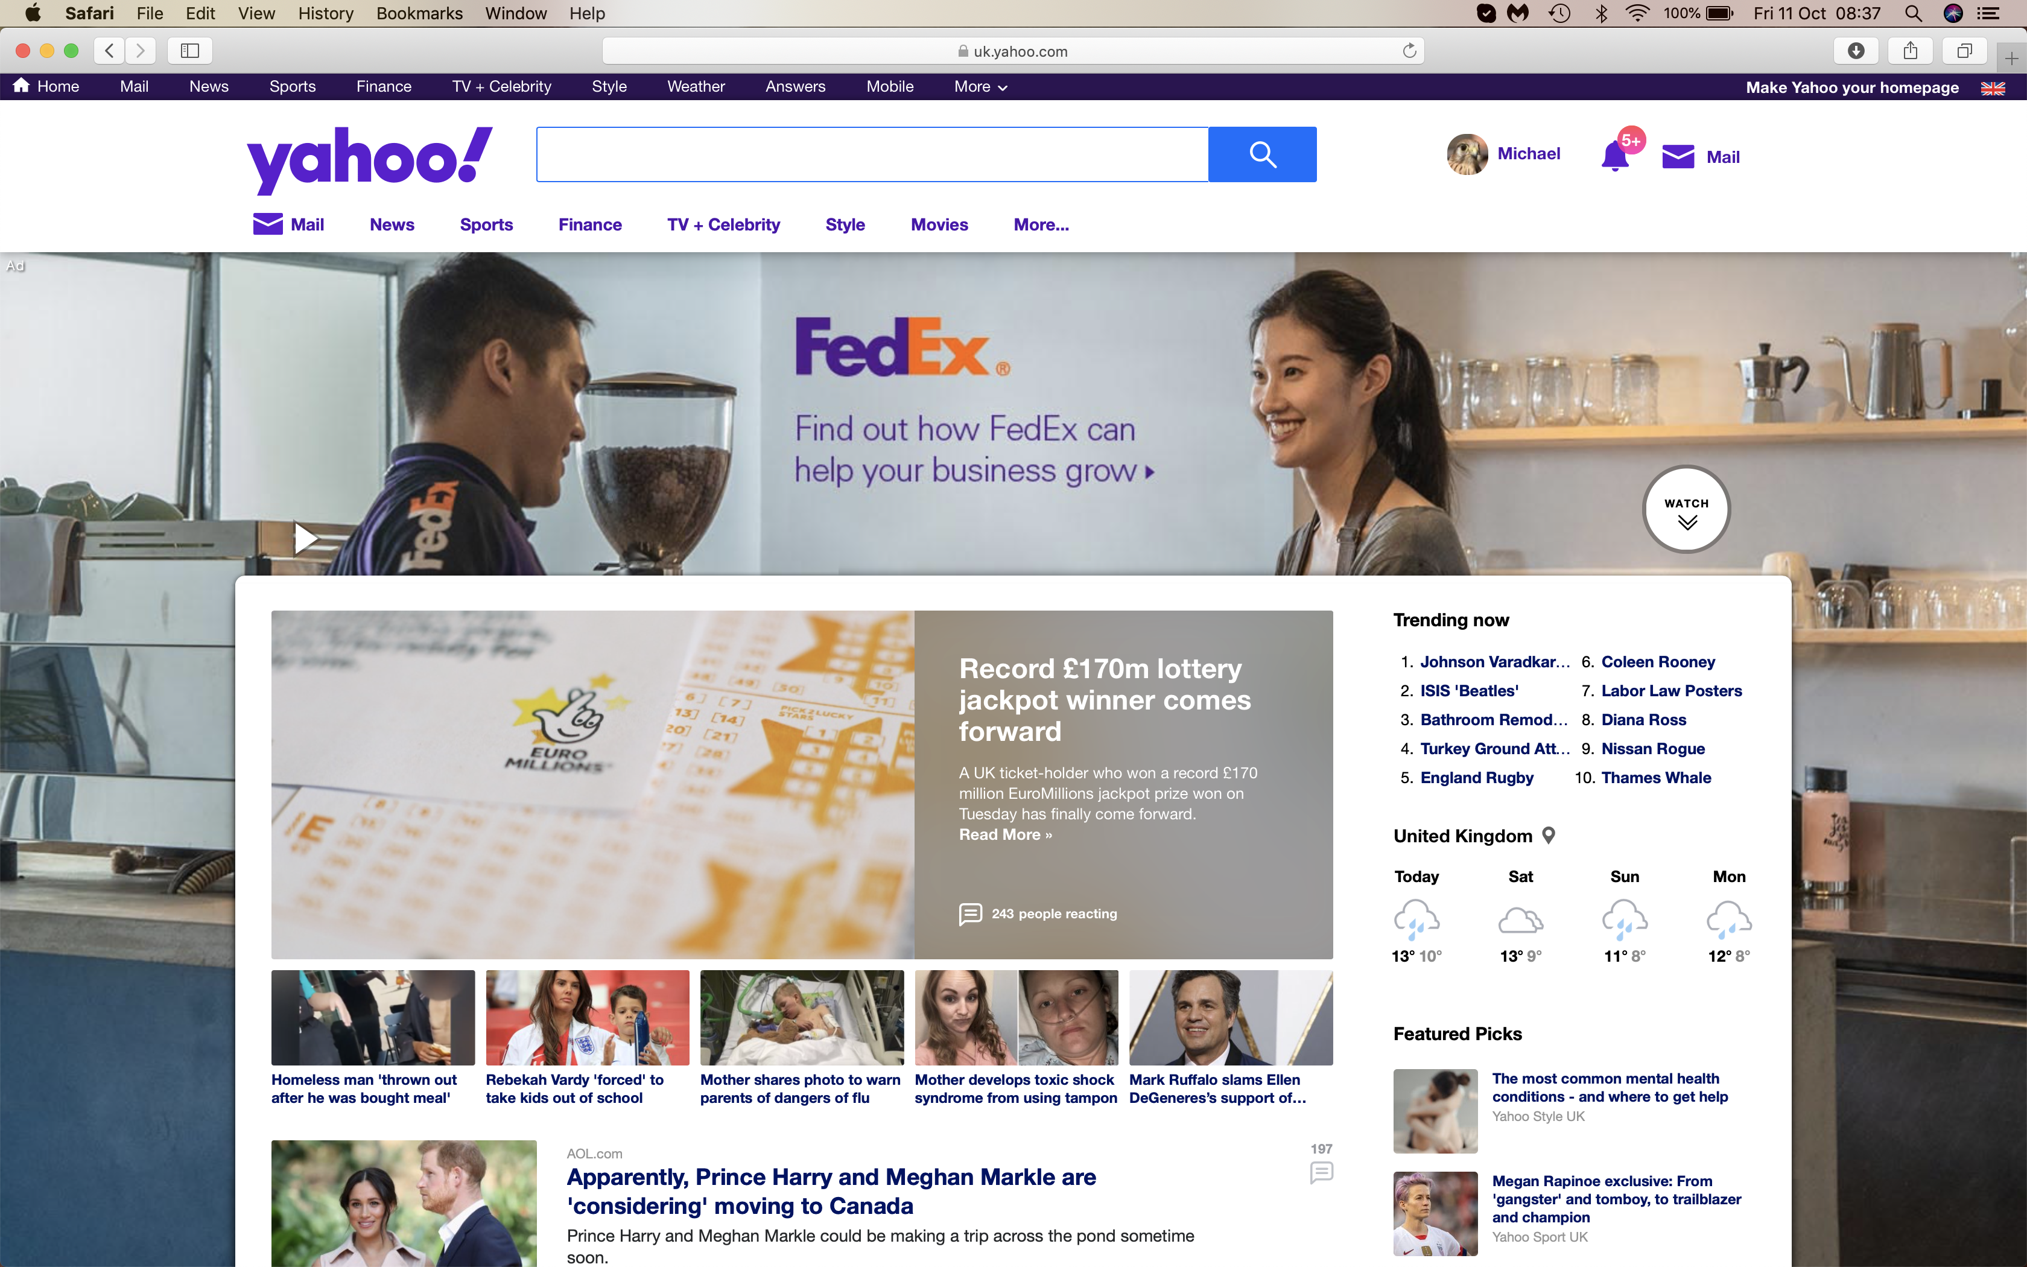Click the blue search magnifier button
Screen dimensions: 2027x1267
click(1262, 154)
